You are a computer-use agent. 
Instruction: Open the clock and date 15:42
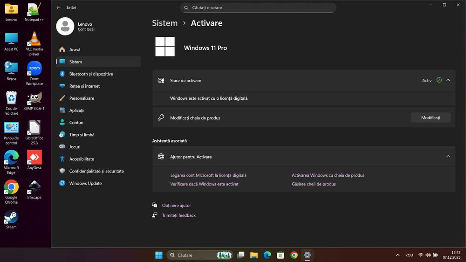tap(452, 255)
